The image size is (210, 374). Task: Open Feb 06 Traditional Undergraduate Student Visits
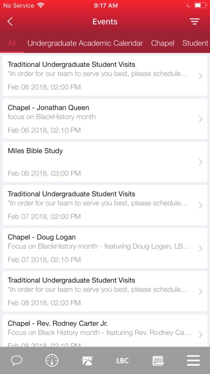pos(105,76)
